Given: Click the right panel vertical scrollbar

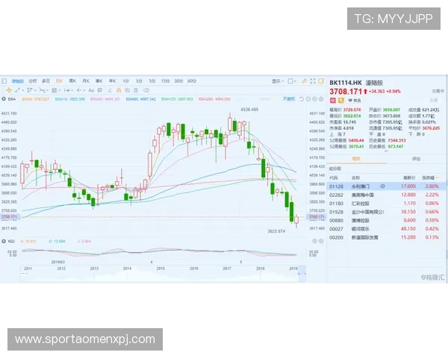Looking at the screenshot, I should pyautogui.click(x=447, y=254).
